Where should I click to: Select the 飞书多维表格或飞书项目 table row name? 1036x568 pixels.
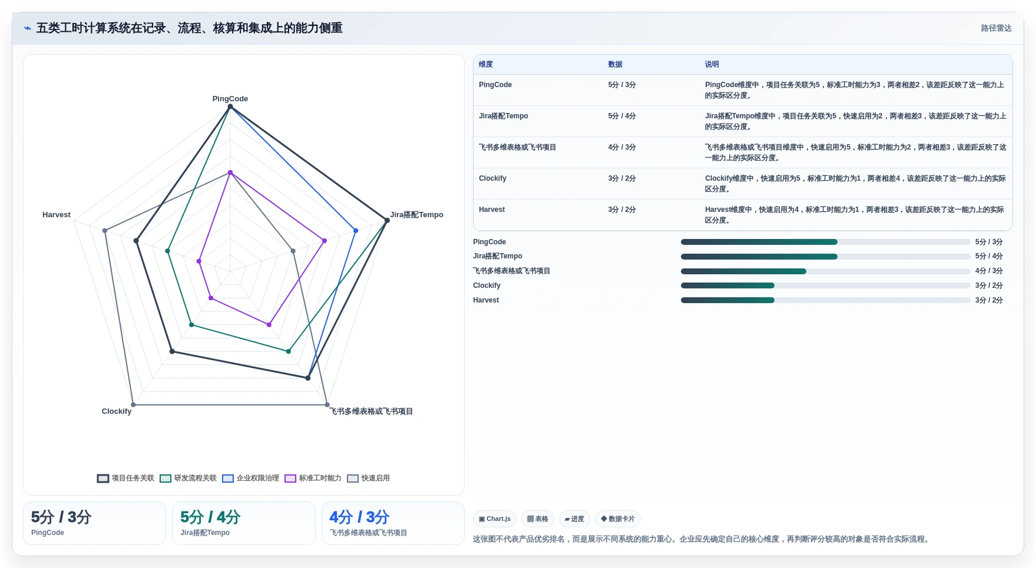518,147
